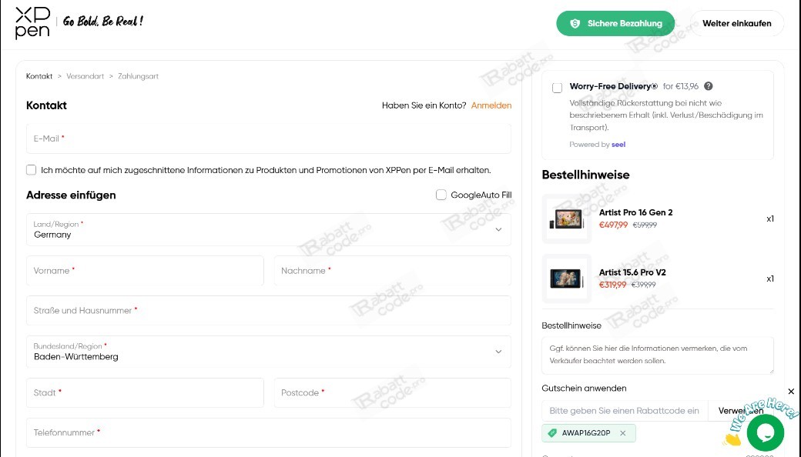Click into the Nachname field
Image resolution: width=801 pixels, height=457 pixels.
point(392,271)
